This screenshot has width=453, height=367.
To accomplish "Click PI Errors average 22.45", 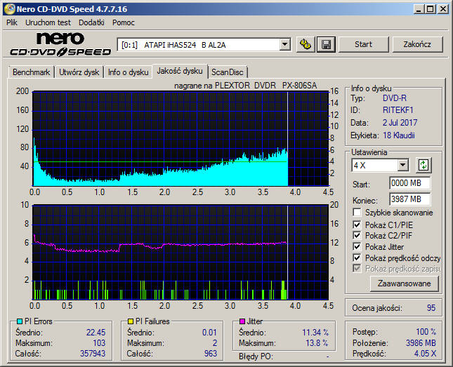I will point(96,333).
